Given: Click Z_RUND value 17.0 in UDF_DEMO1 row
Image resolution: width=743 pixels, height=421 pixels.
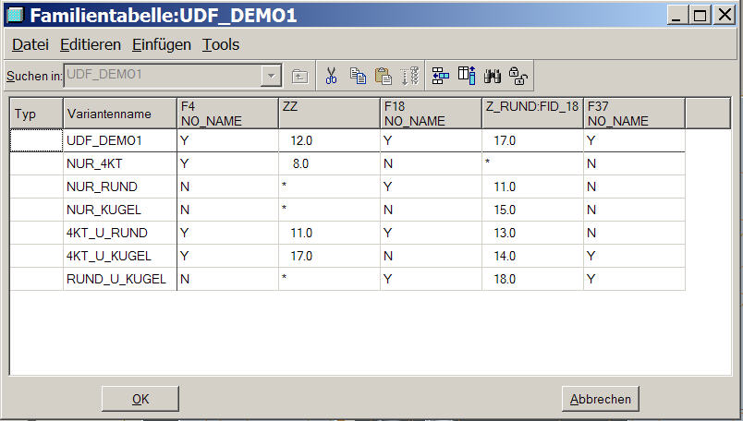Looking at the screenshot, I should 532,140.
